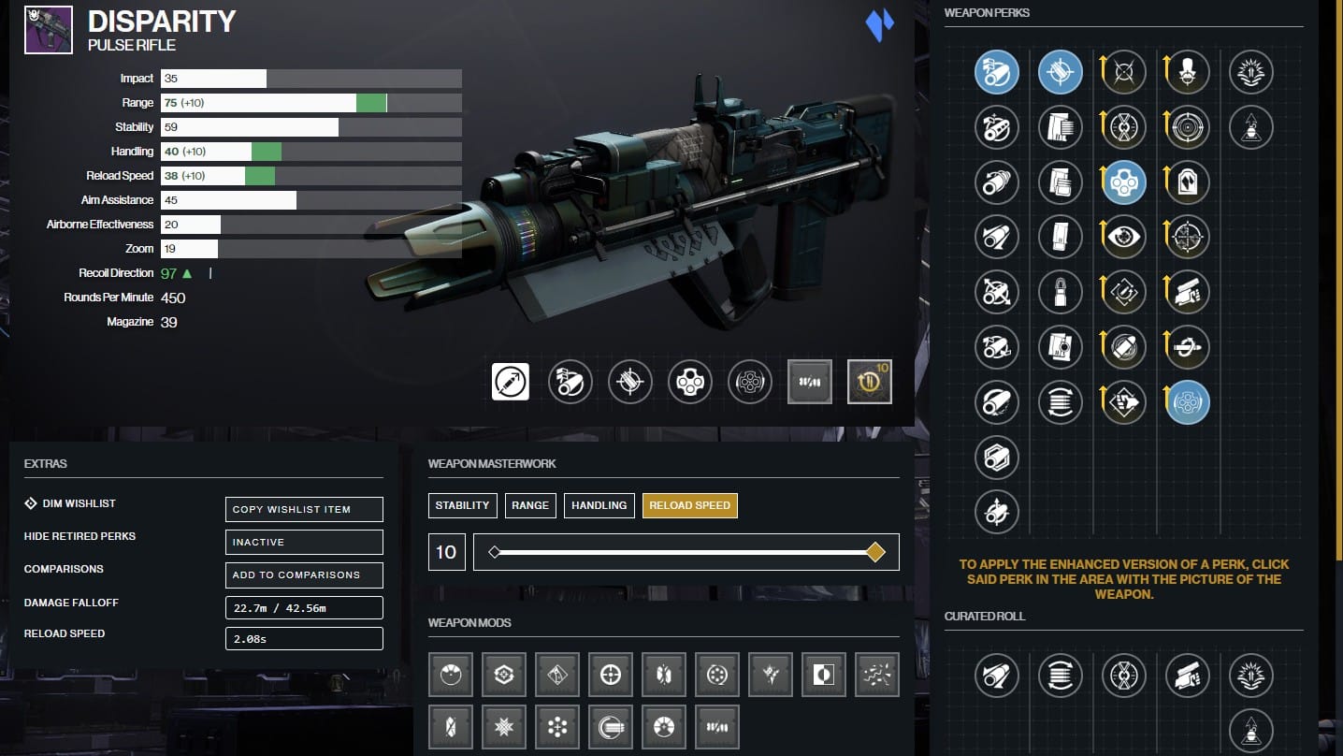Select the hand-holding-pistol perk in Weapon Perks
Viewport: 1343px width, 756px height.
[x=1188, y=293]
